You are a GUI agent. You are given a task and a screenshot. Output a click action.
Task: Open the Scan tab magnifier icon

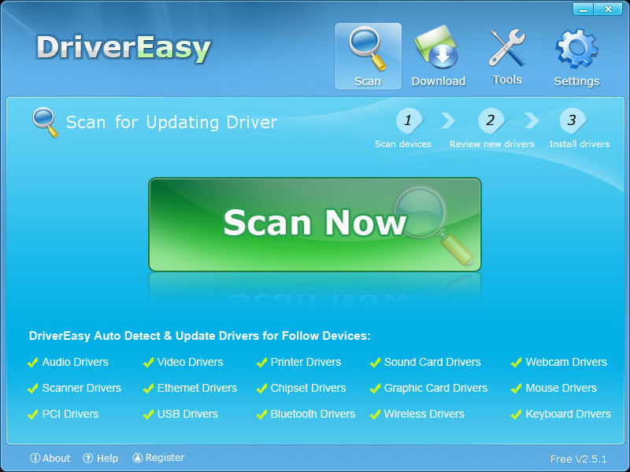coord(367,48)
